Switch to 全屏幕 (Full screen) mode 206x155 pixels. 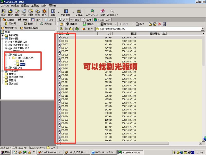(x=79, y=12)
